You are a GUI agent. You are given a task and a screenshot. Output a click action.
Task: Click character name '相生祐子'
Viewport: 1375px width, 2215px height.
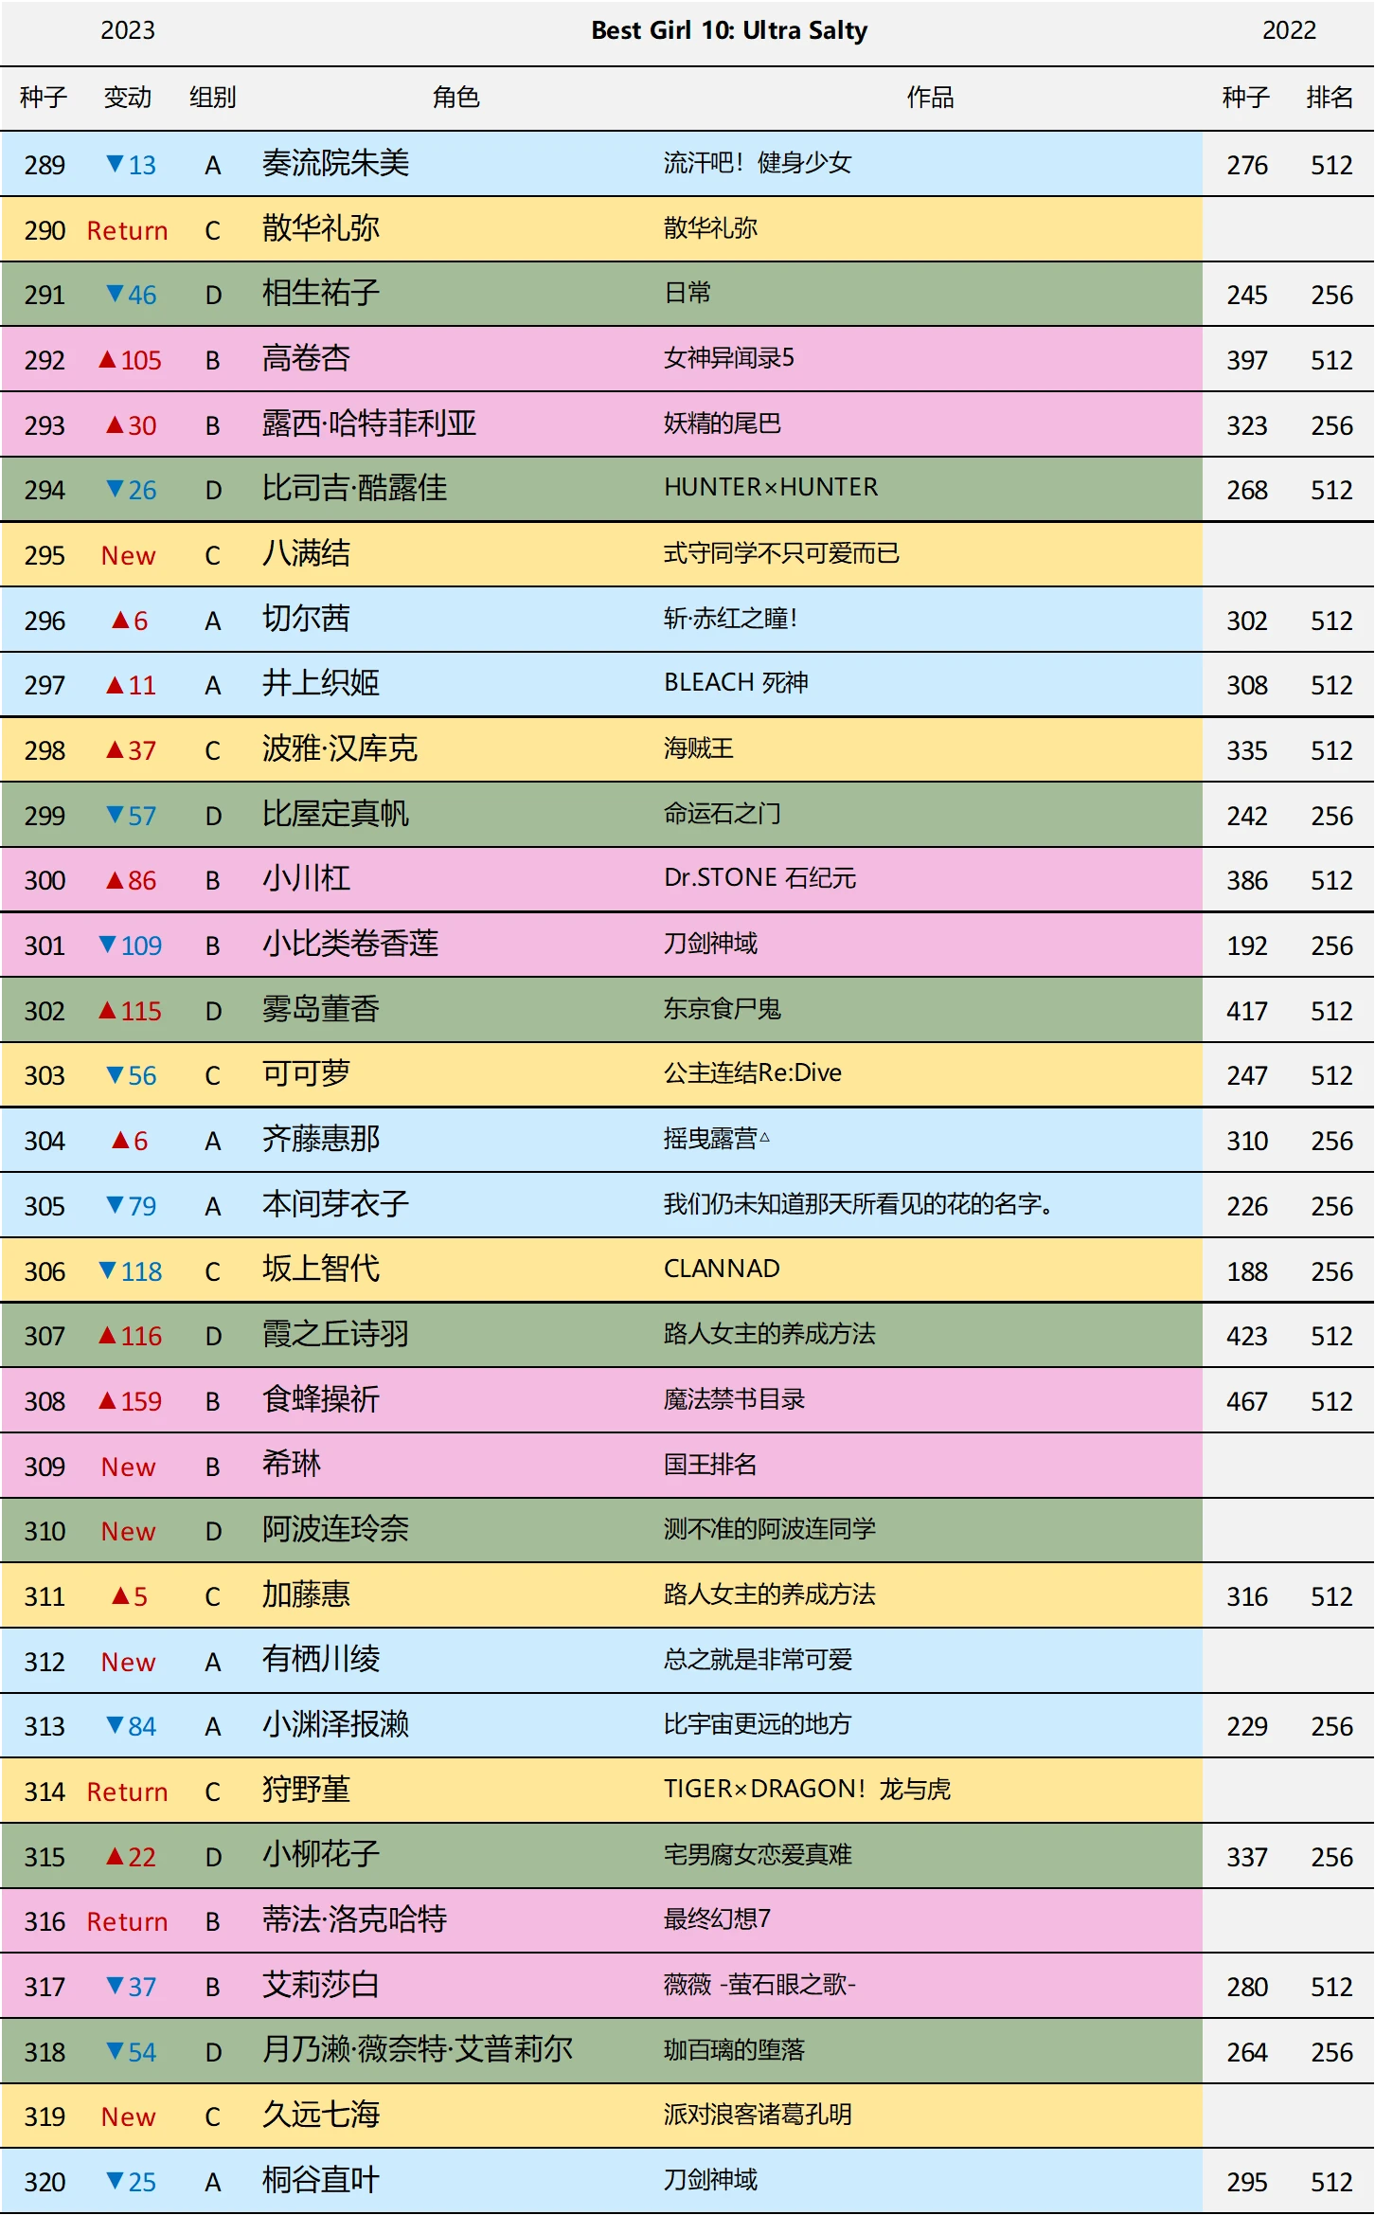point(321,294)
